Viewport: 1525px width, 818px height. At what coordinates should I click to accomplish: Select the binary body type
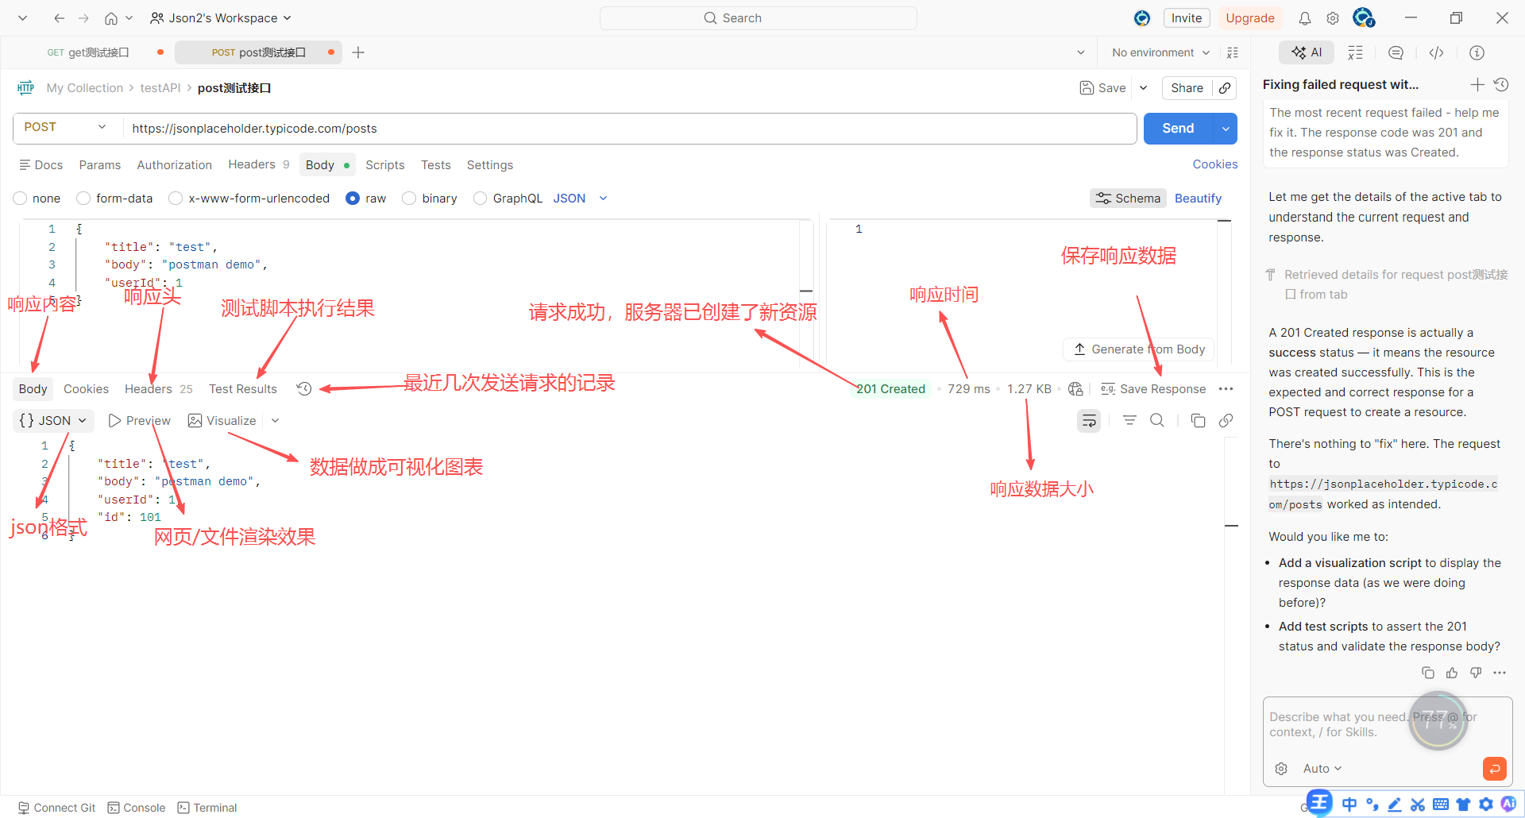point(430,199)
